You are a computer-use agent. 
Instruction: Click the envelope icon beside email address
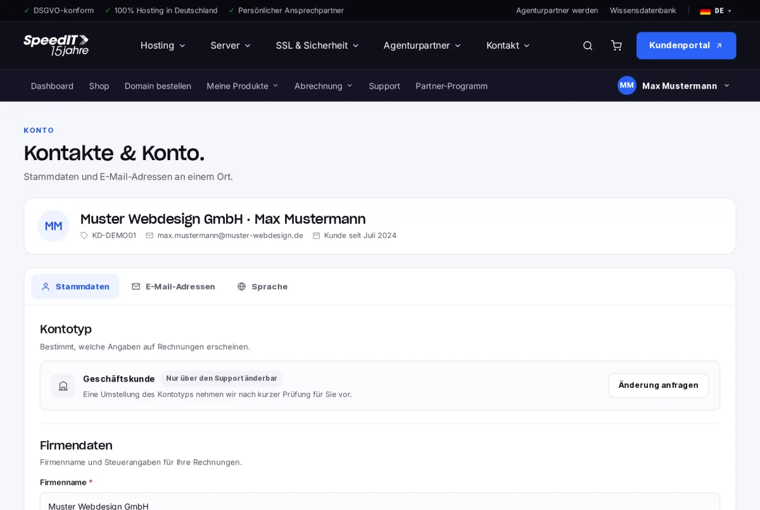[149, 235]
